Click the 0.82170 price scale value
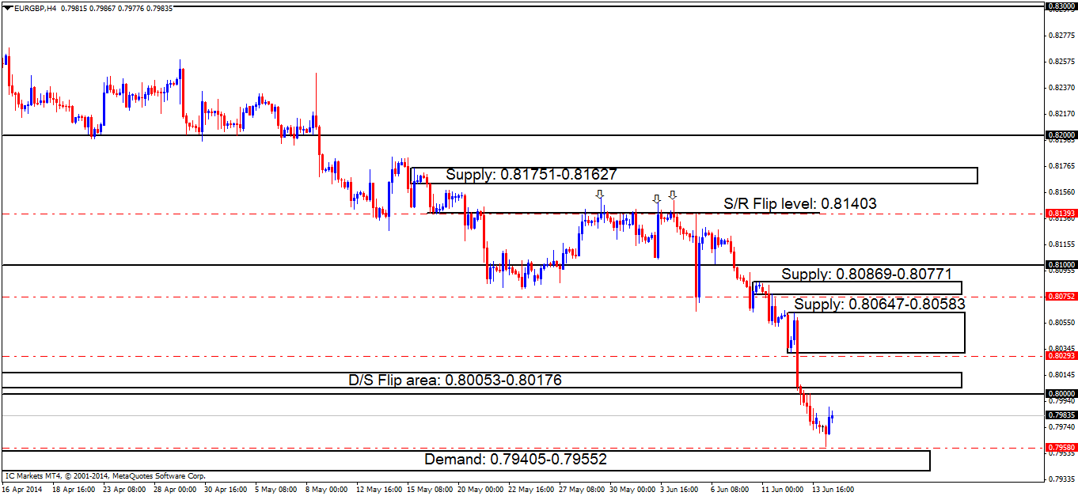 1061,113
